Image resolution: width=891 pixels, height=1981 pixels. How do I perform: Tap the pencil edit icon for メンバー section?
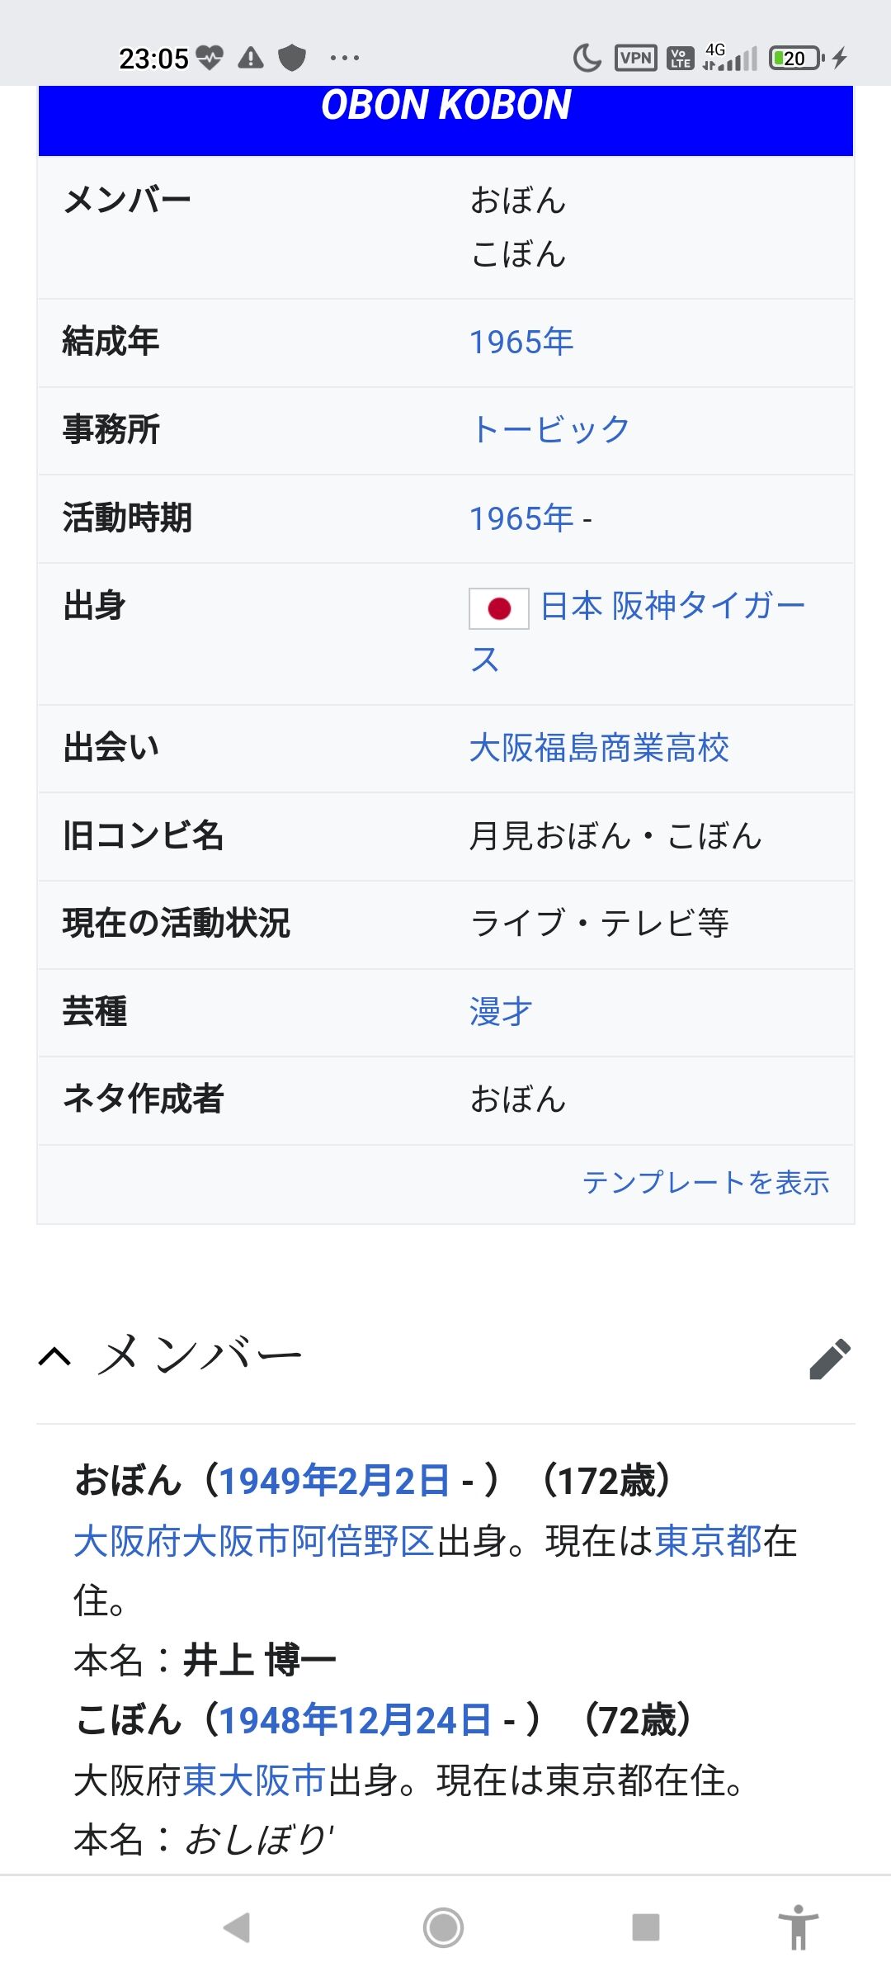(x=830, y=1359)
